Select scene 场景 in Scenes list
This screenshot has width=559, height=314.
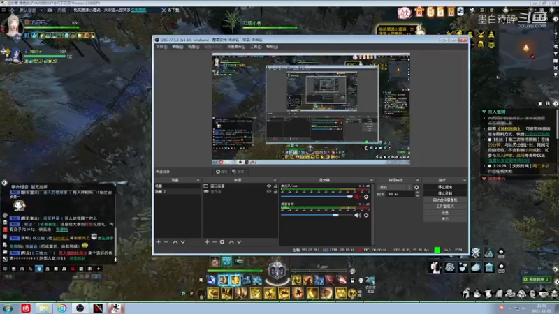click(x=177, y=186)
